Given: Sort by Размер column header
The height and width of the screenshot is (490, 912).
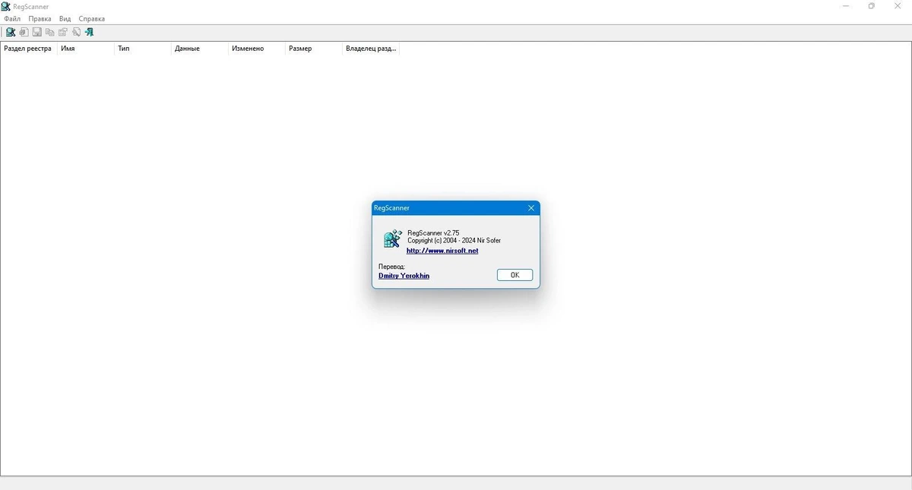Looking at the screenshot, I should pos(314,48).
